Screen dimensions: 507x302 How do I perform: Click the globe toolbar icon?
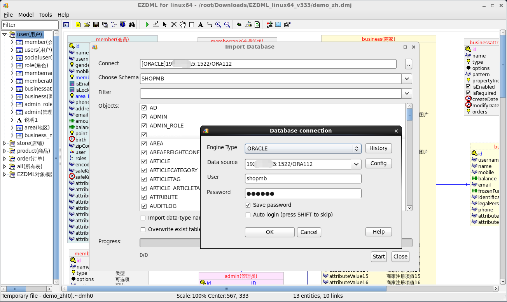(x=123, y=24)
